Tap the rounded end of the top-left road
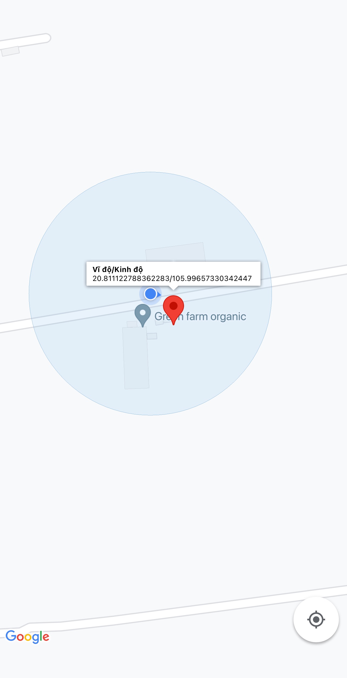Image resolution: width=347 pixels, height=678 pixels. [x=46, y=38]
